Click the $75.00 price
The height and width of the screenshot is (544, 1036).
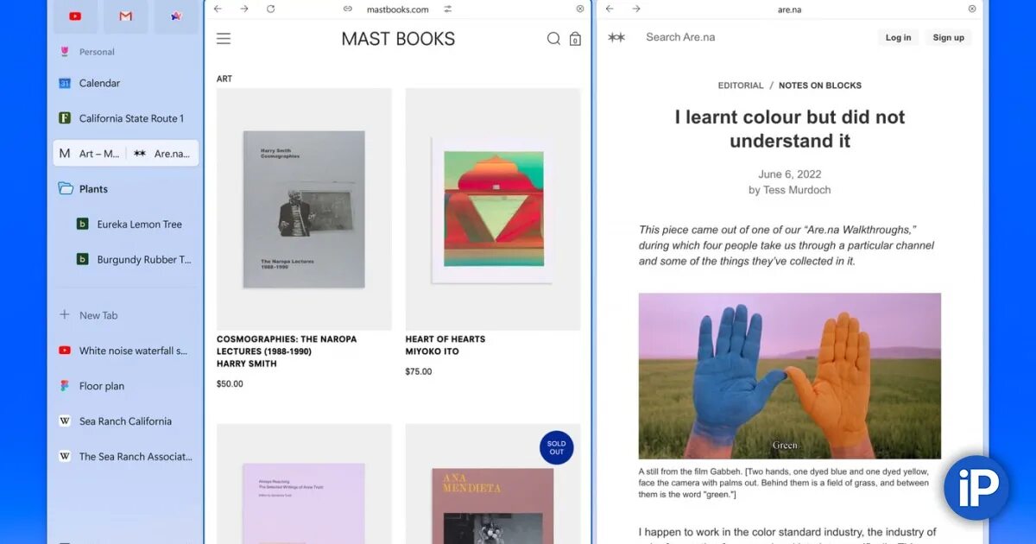pos(419,372)
